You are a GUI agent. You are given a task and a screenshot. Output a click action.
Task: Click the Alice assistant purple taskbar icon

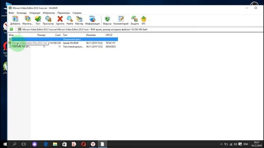(35, 144)
